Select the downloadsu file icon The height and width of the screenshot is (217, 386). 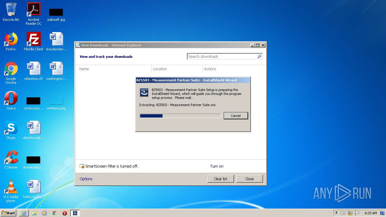(x=33, y=162)
